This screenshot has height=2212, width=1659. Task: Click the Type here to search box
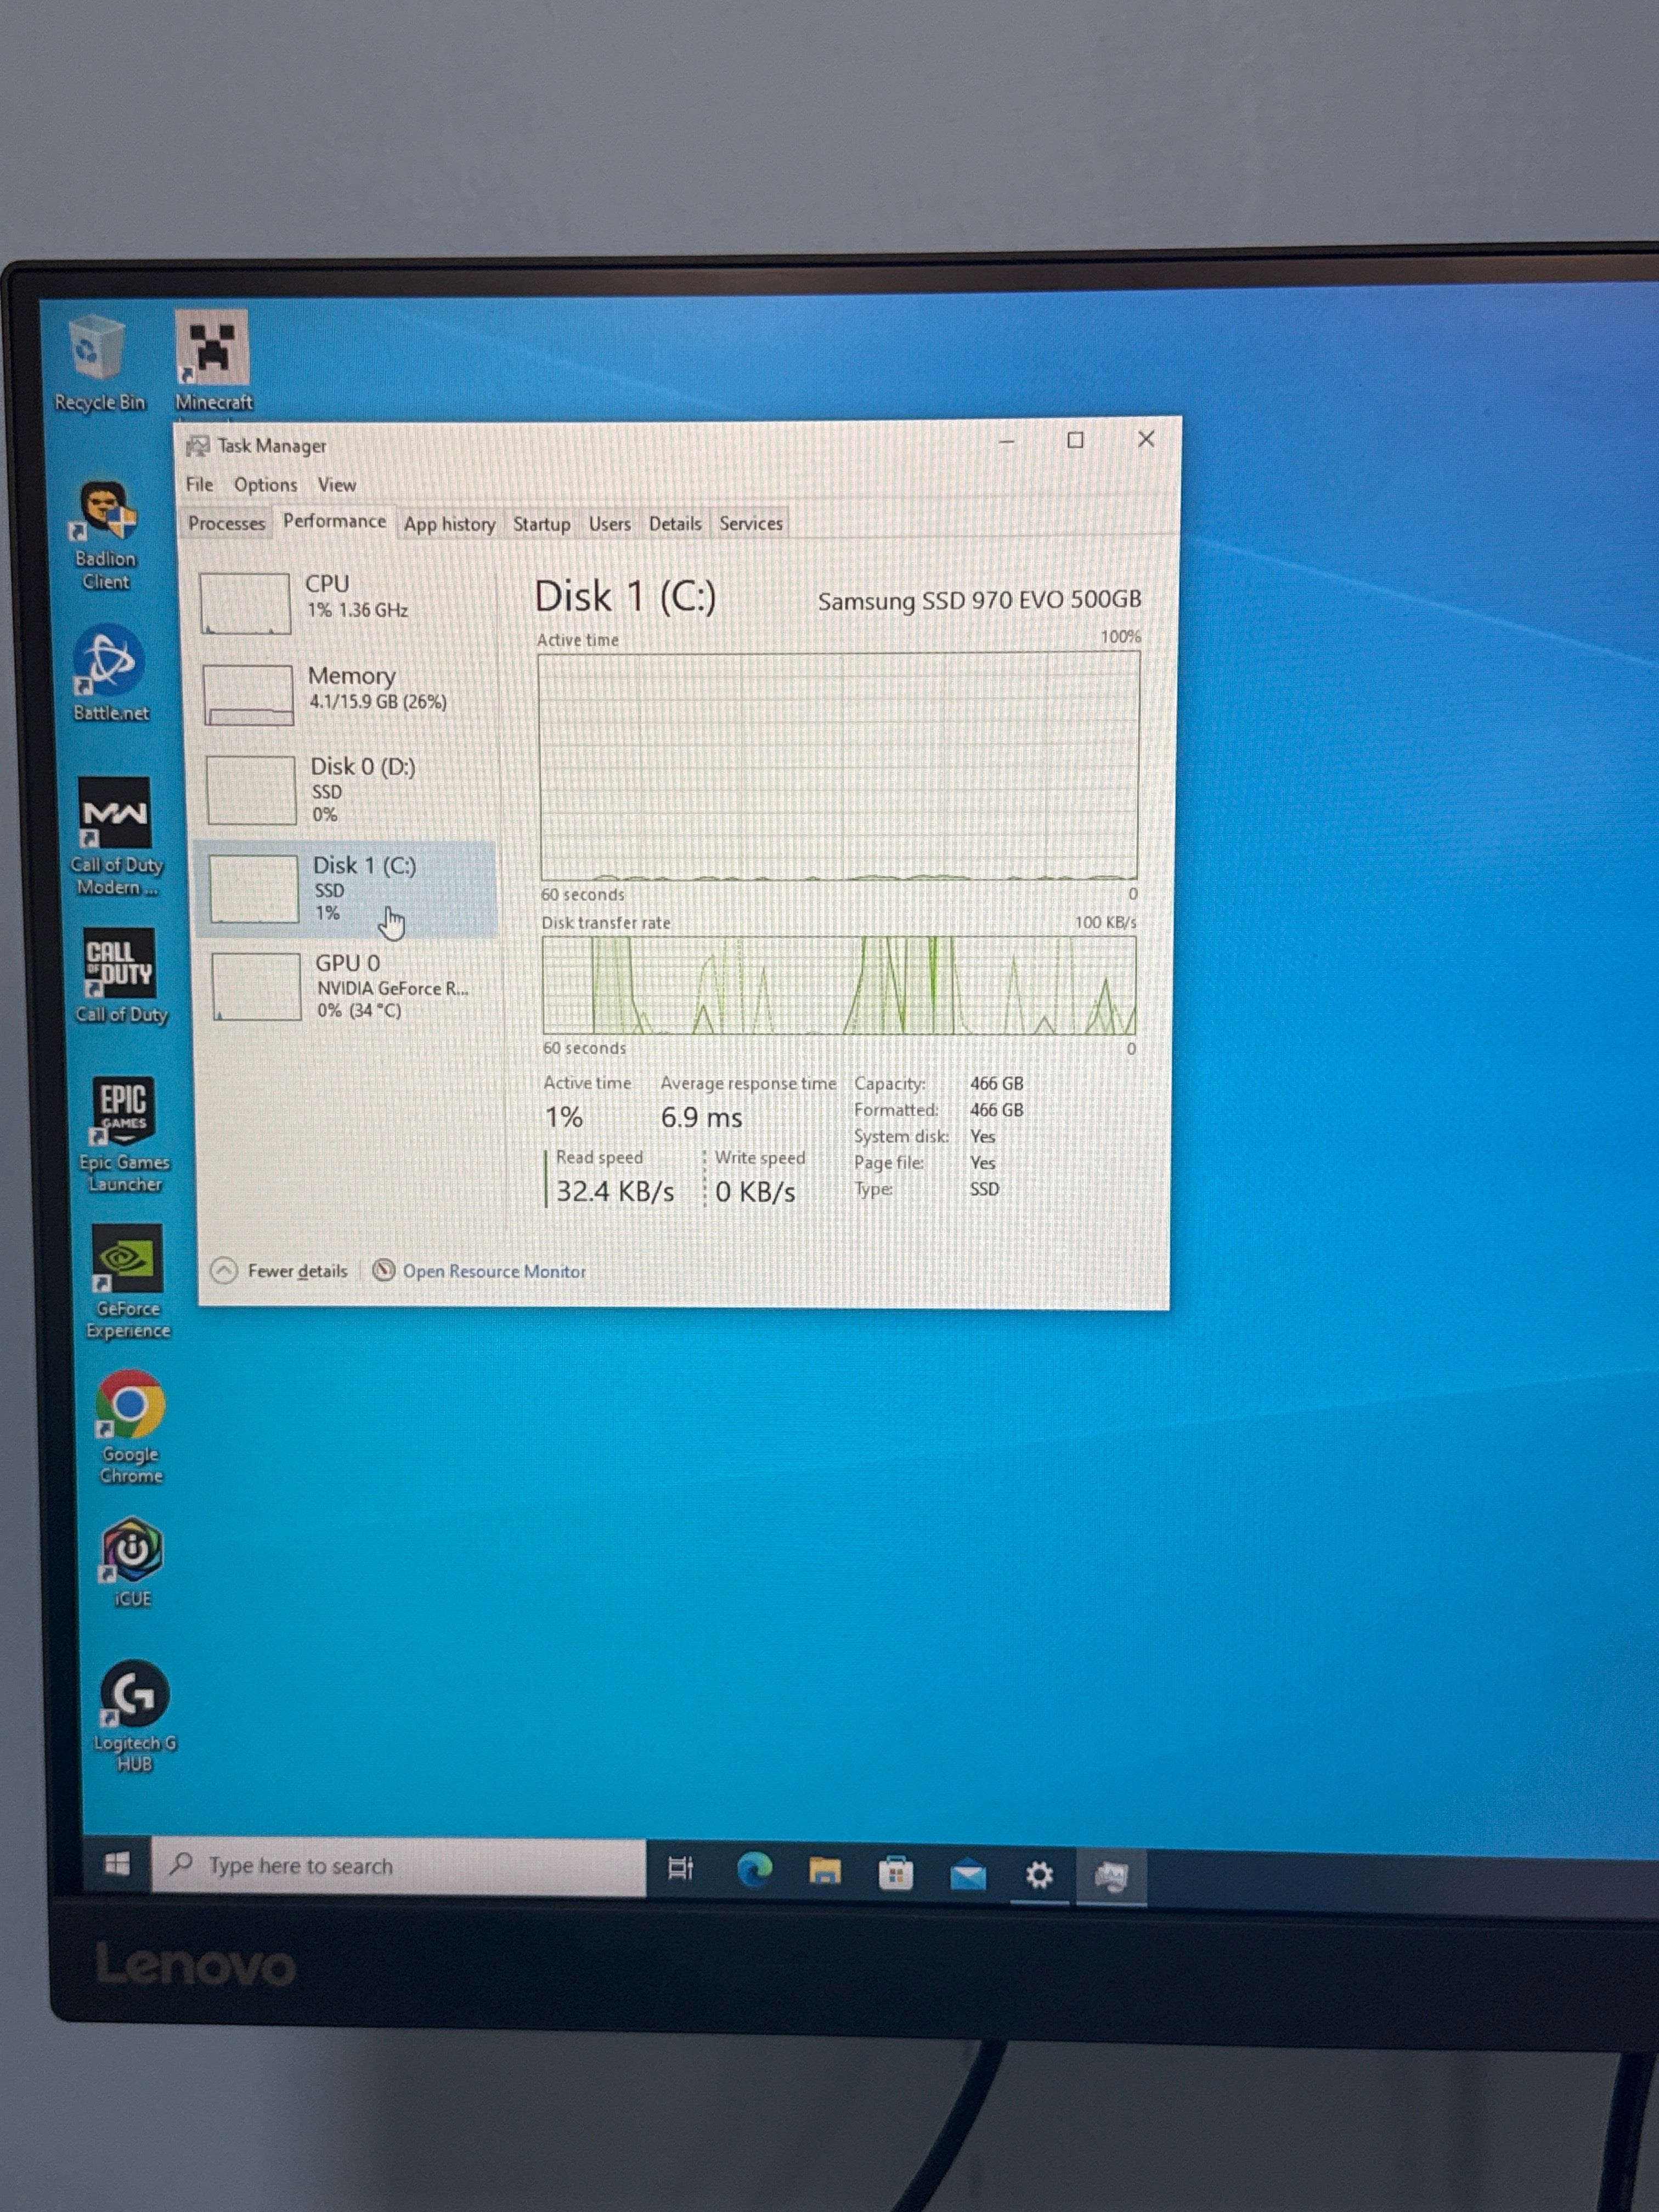(x=398, y=1866)
